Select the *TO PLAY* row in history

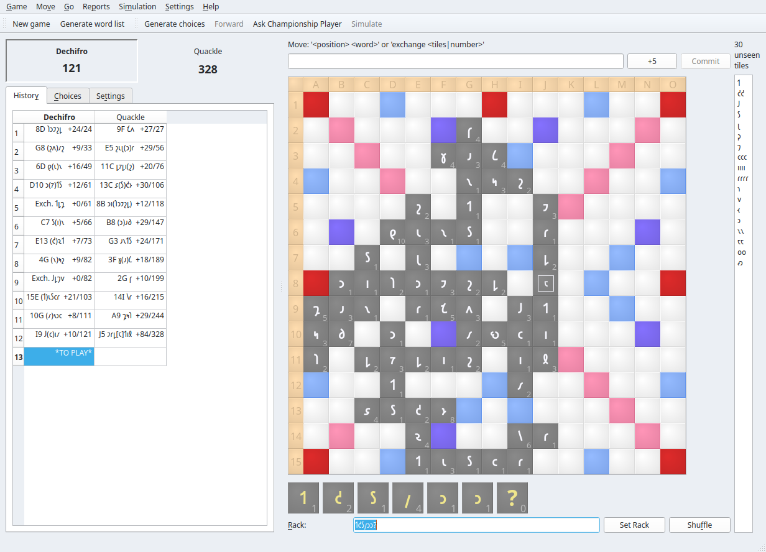59,356
